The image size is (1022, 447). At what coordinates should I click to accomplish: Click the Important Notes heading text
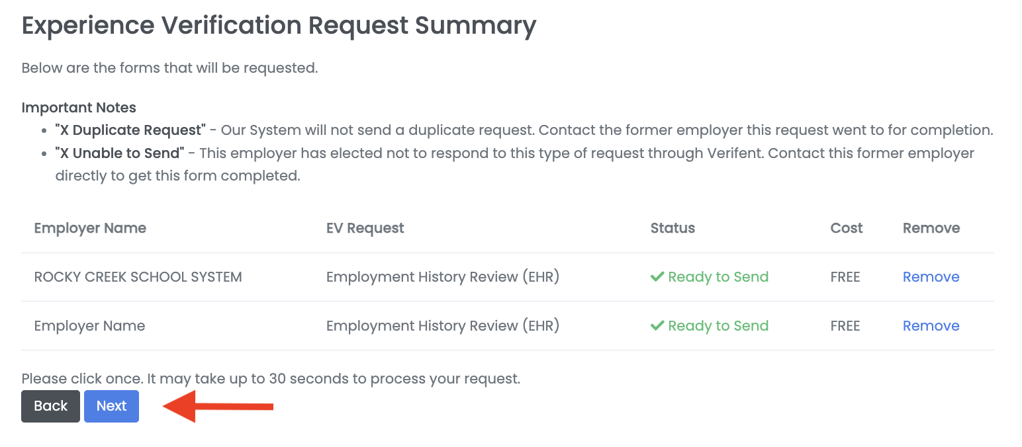[79, 107]
